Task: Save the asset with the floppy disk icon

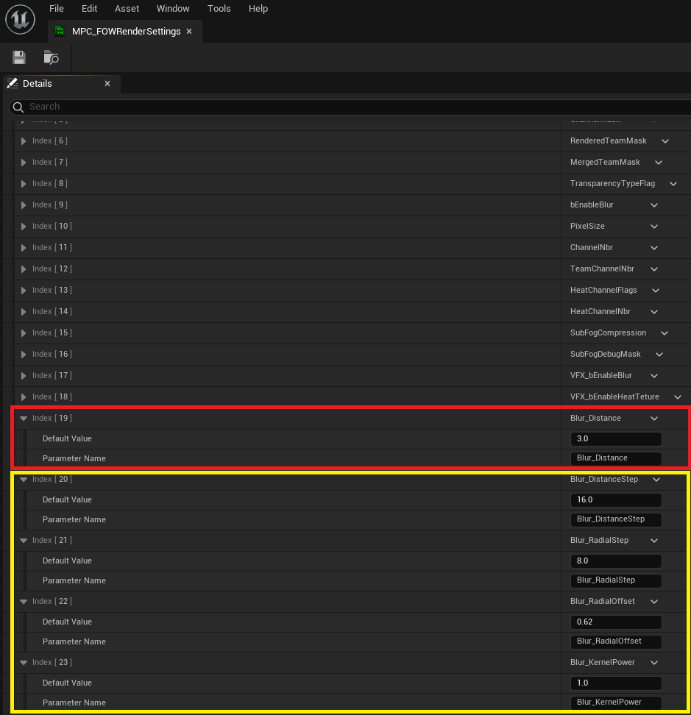Action: pos(19,57)
